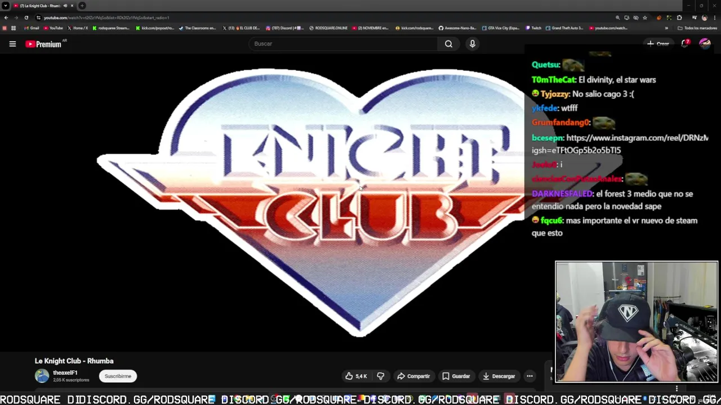Click the crossed-eye tracking protection icon

pos(636,17)
